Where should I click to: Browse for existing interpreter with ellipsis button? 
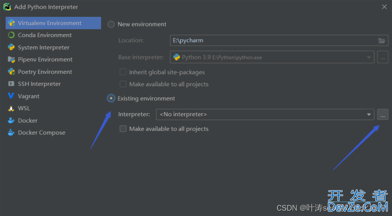click(383, 115)
